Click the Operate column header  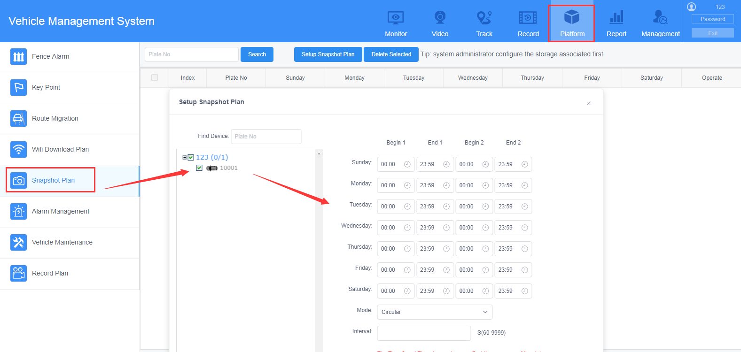tap(712, 78)
